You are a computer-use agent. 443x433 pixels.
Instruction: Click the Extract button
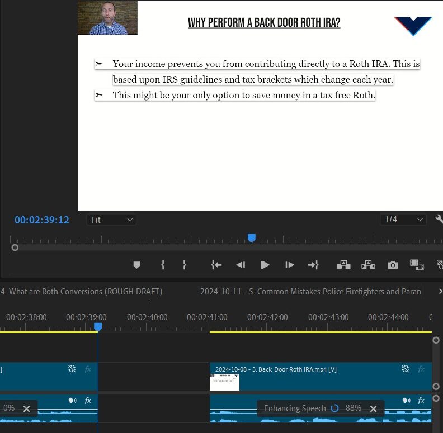(368, 265)
